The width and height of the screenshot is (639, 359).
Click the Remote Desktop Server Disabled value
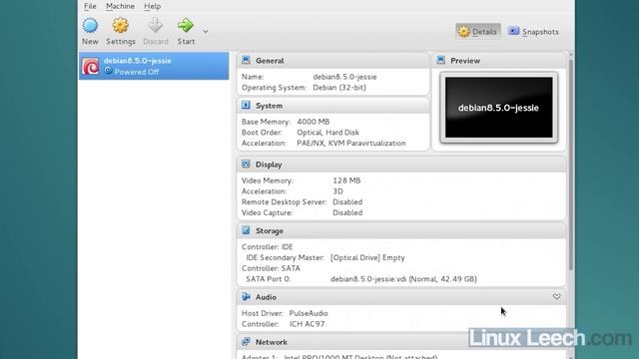tap(347, 201)
